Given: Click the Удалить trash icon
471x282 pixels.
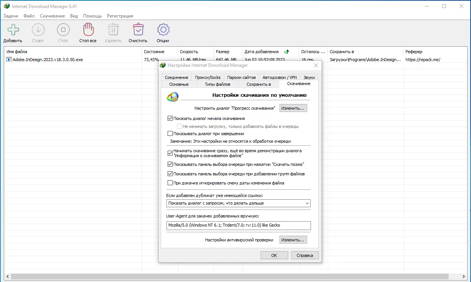Looking at the screenshot, I should 113,30.
